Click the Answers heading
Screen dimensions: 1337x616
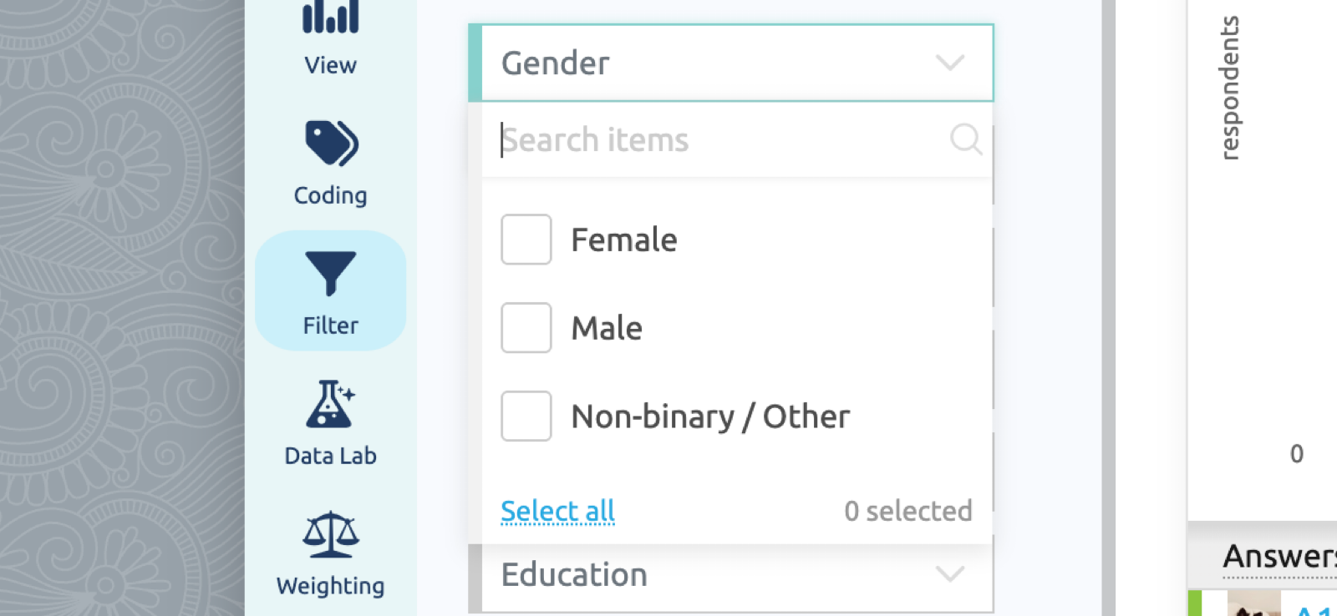1279,556
